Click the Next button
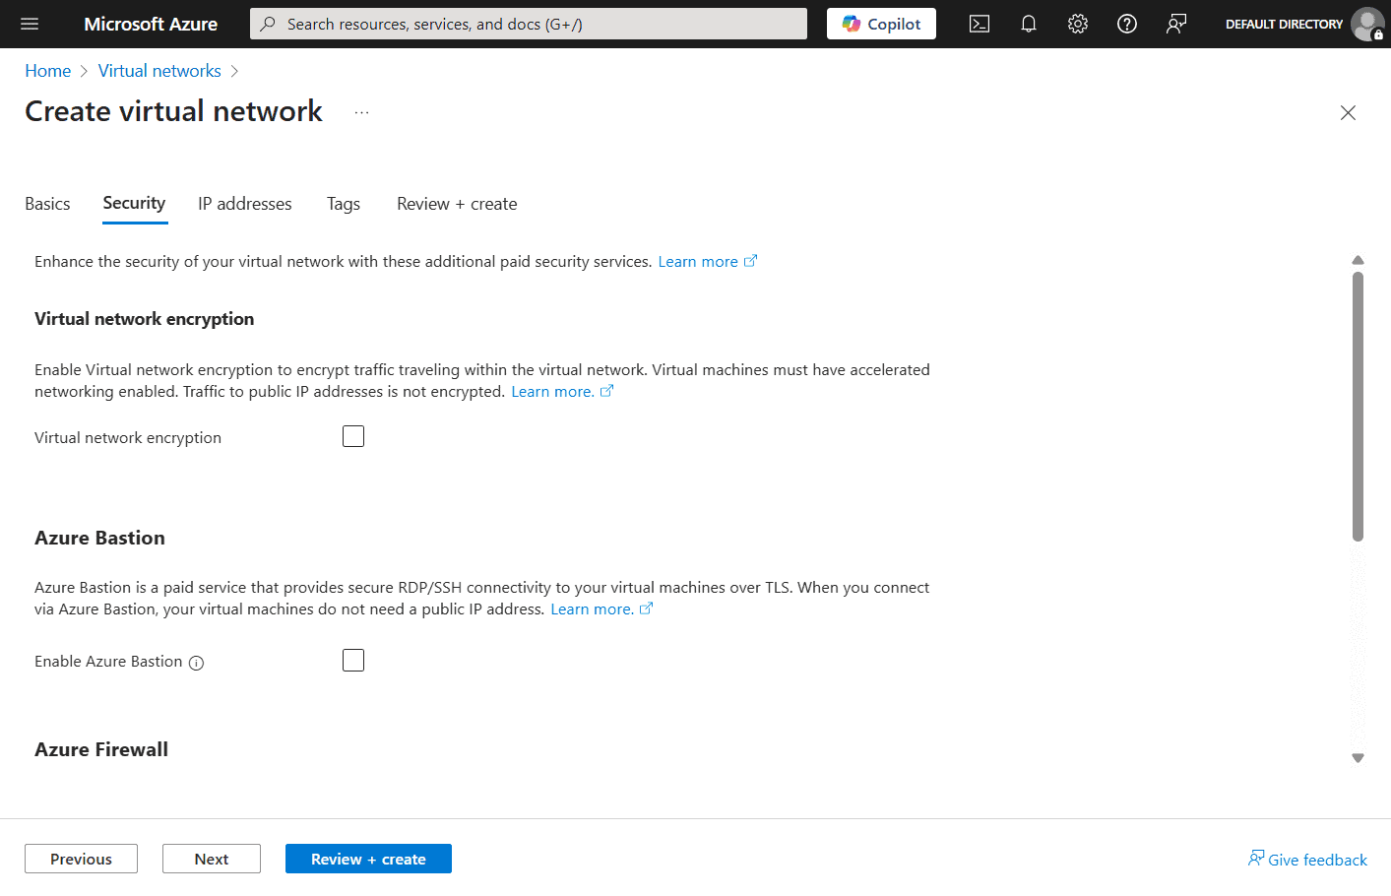1391x896 pixels. (212, 859)
